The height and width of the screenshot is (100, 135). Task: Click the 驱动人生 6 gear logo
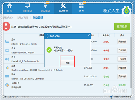[x=126, y=11]
